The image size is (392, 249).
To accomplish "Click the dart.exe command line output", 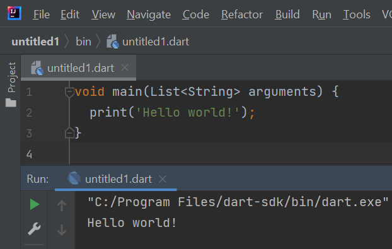I will point(238,202).
